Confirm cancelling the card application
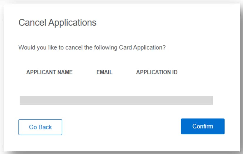243x154 pixels. [x=203, y=126]
